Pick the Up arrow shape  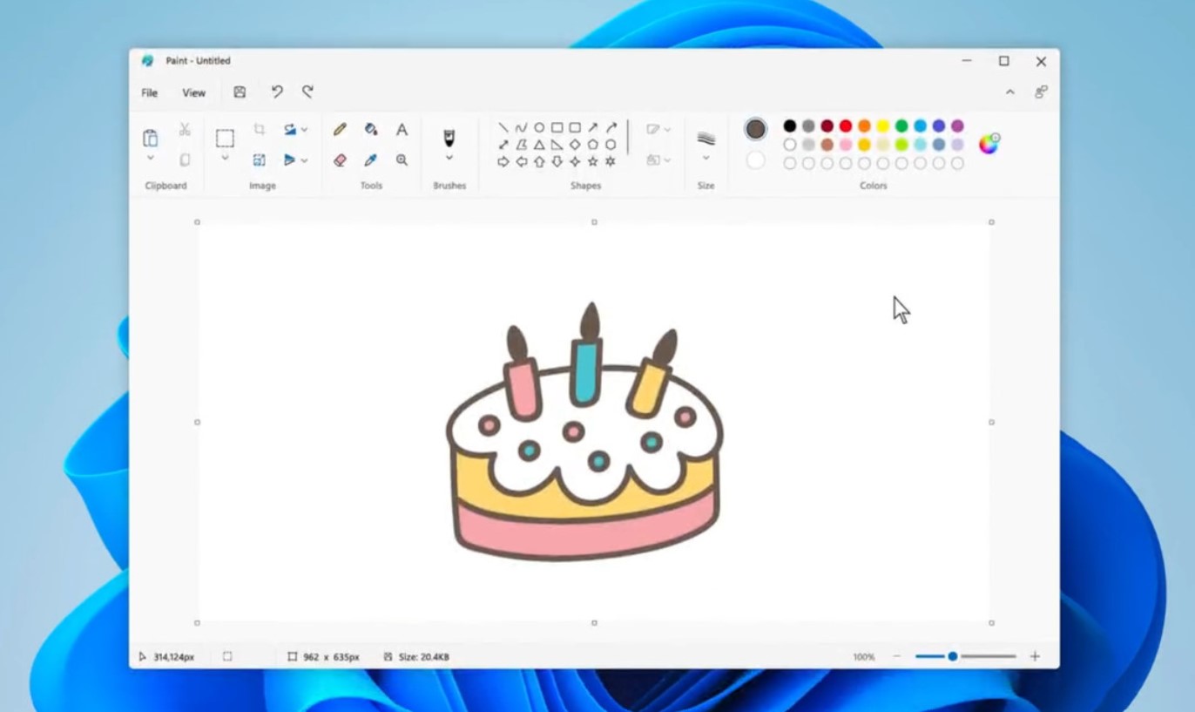click(539, 161)
